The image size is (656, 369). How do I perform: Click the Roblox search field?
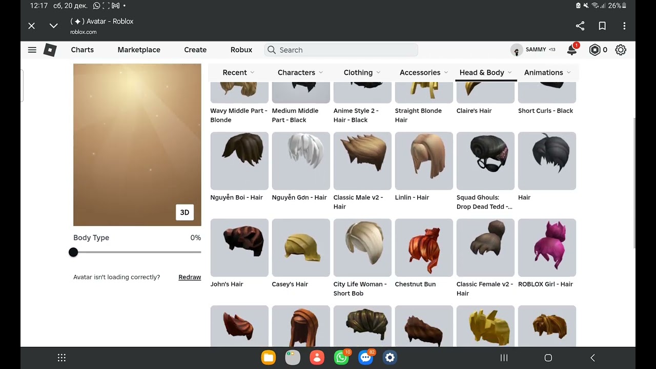pyautogui.click(x=341, y=50)
